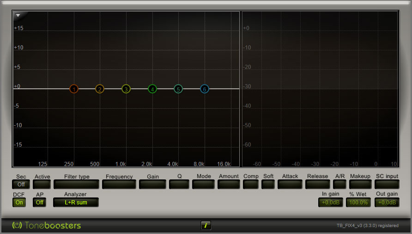Image resolution: width=412 pixels, height=234 pixels.
Task: Open the Mode dropdown field
Action: 203,184
